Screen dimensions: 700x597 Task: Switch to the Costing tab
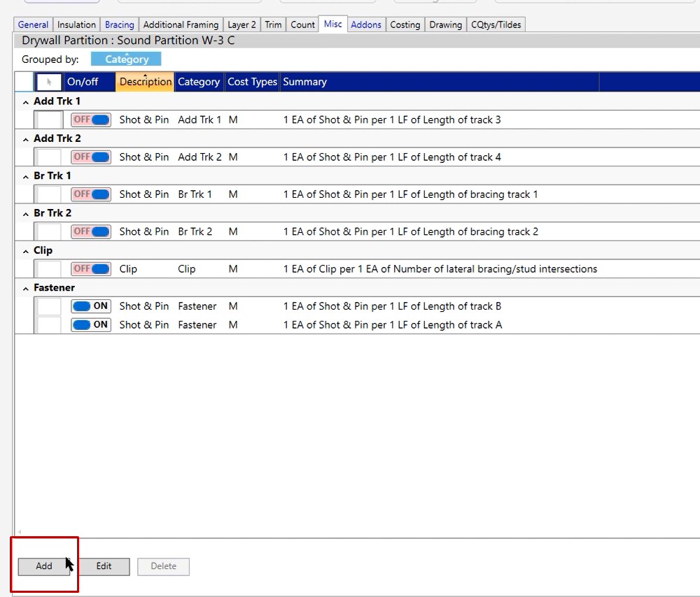[x=405, y=24]
